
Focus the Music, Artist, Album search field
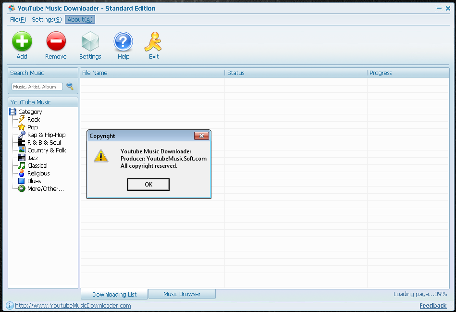point(37,87)
